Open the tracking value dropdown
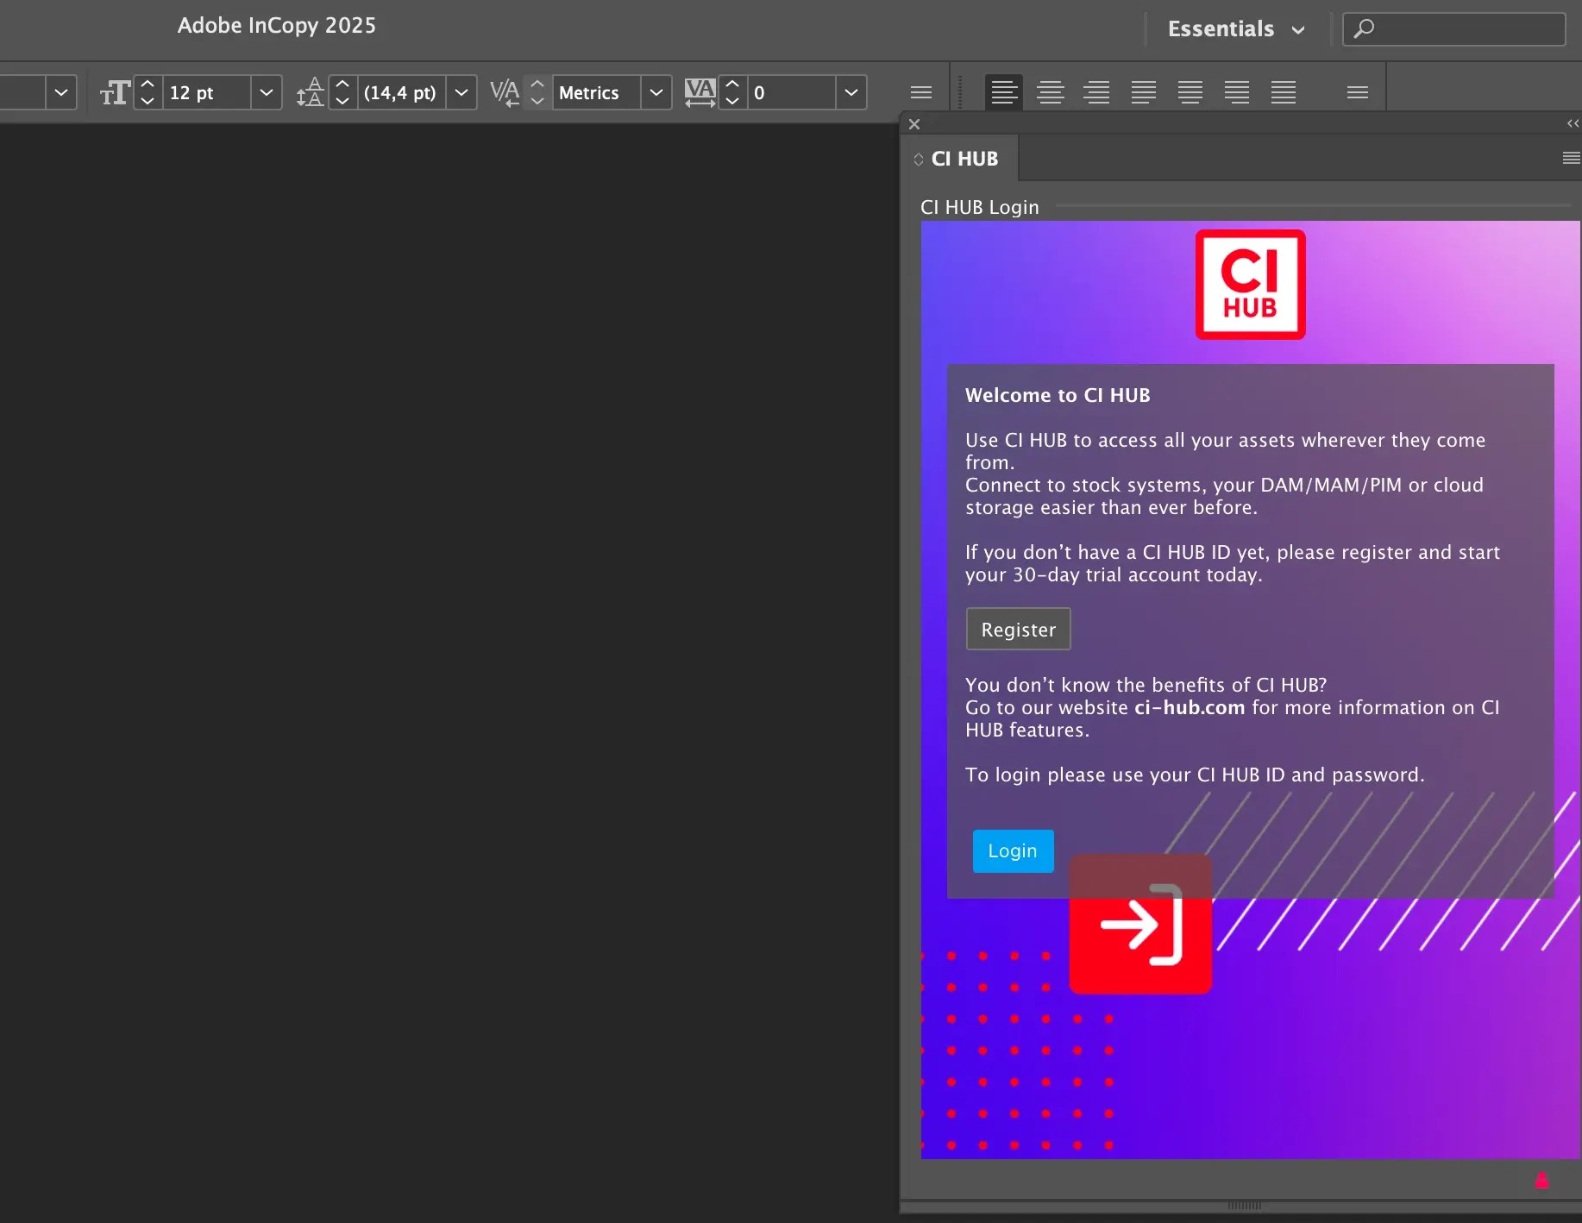Screen dimensions: 1582x1223 coord(851,92)
